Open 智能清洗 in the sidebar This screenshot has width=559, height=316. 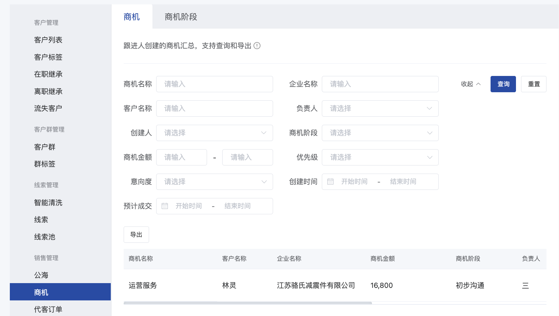48,203
